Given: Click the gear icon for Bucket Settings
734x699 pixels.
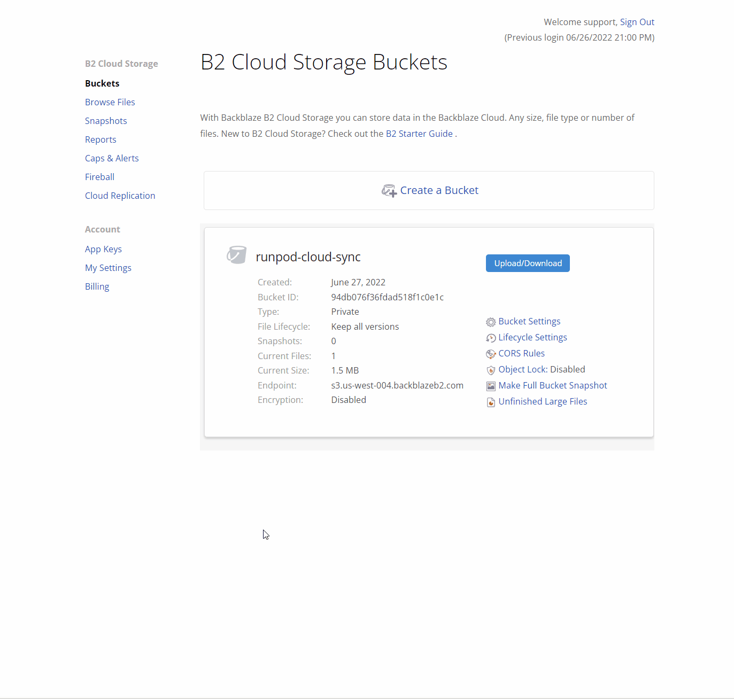Looking at the screenshot, I should point(491,322).
